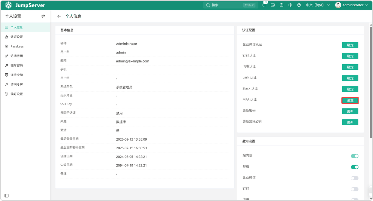Click the 偏好设置 sliders icon
373x201 pixels.
[x=7, y=94]
